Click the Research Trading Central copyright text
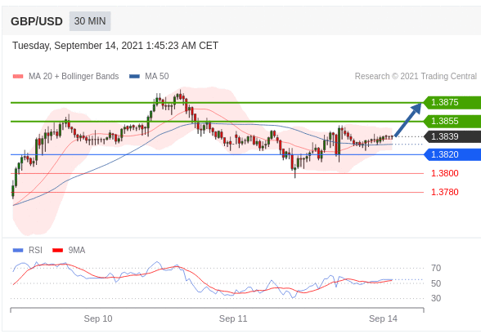This screenshot has width=481, height=334. coord(416,76)
